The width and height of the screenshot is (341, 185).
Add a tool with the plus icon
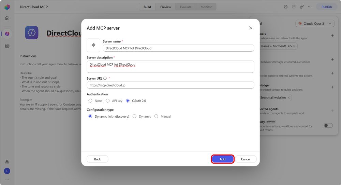point(332,73)
